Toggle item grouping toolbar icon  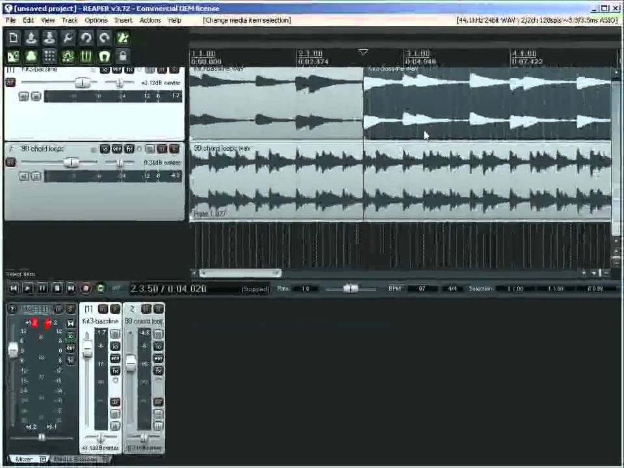click(x=31, y=56)
